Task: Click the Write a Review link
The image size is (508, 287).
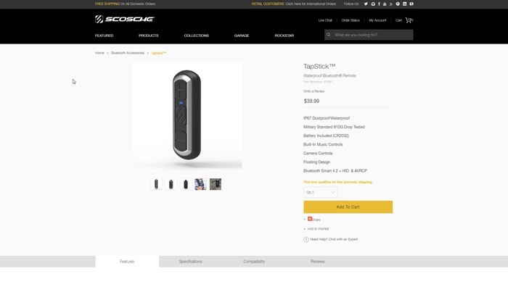Action: point(314,91)
